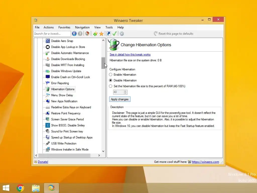
Task: Select Hibernation Options tree item
Action: pyautogui.click(x=63, y=89)
